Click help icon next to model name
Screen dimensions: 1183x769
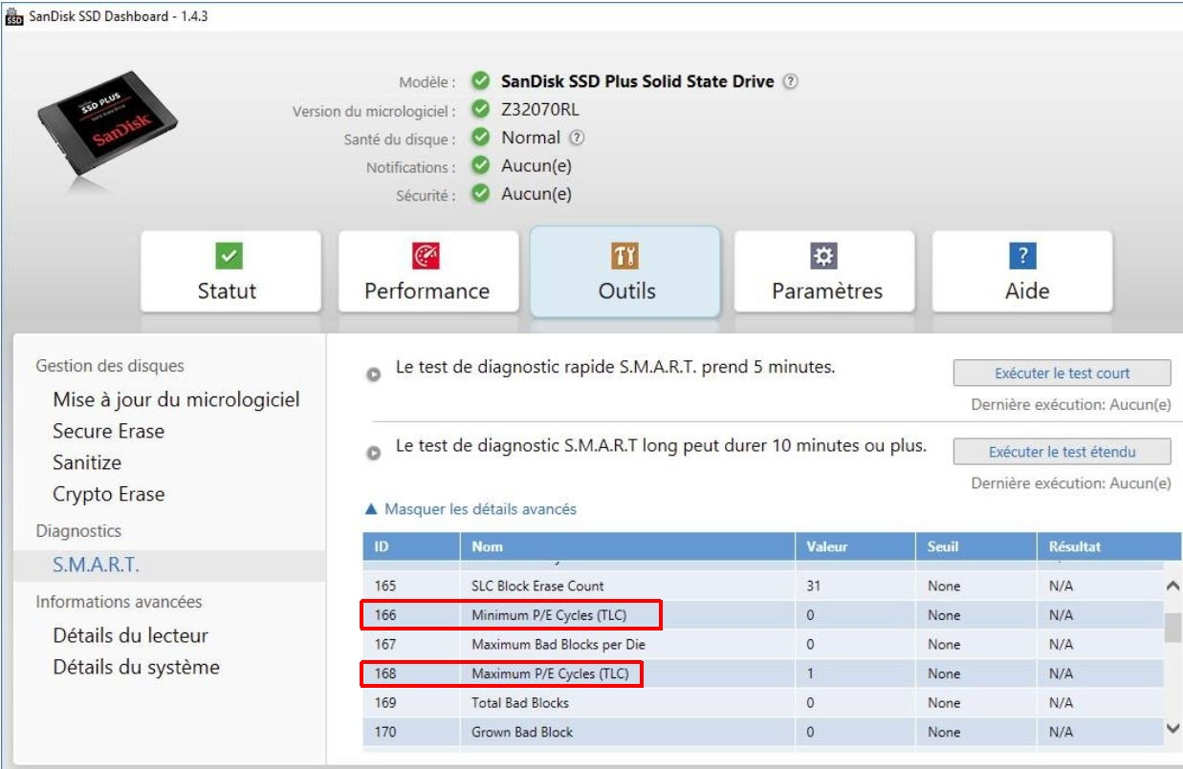tap(789, 82)
